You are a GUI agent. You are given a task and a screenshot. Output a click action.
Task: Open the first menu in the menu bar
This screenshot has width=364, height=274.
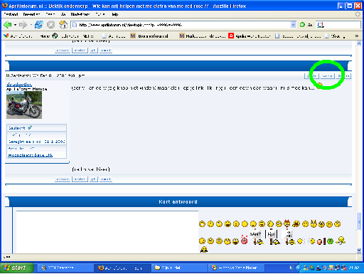coord(11,14)
